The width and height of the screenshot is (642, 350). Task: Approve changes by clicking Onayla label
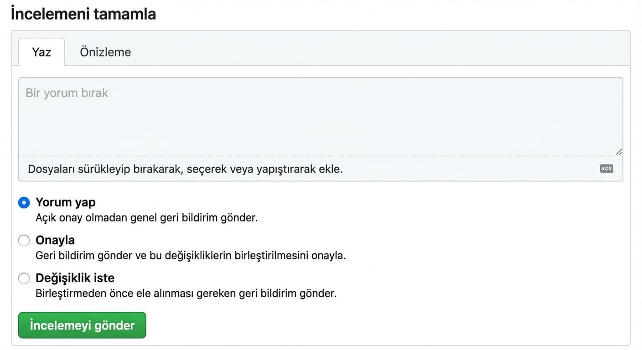[x=55, y=240]
